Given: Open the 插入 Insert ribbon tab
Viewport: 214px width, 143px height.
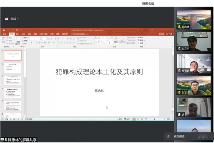Looking at the screenshot, I should click(18, 34).
